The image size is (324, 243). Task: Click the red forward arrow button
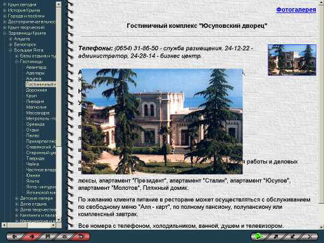pos(32,237)
